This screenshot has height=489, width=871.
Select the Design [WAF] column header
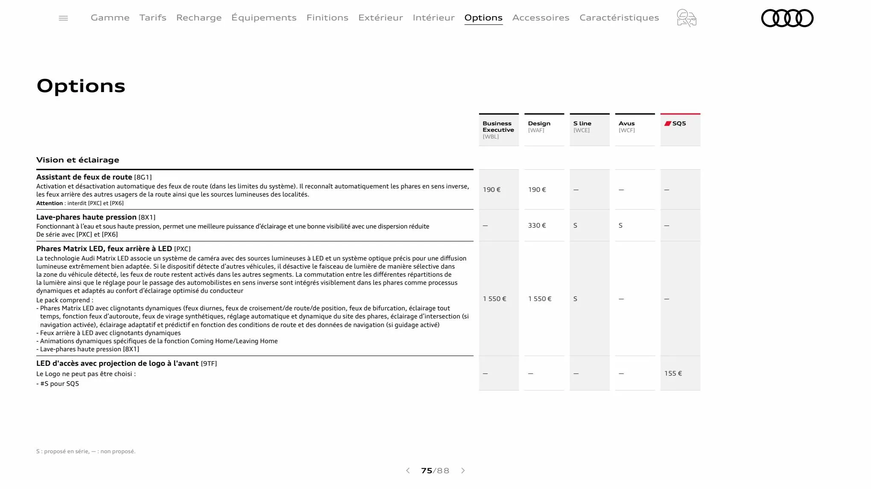pyautogui.click(x=544, y=130)
